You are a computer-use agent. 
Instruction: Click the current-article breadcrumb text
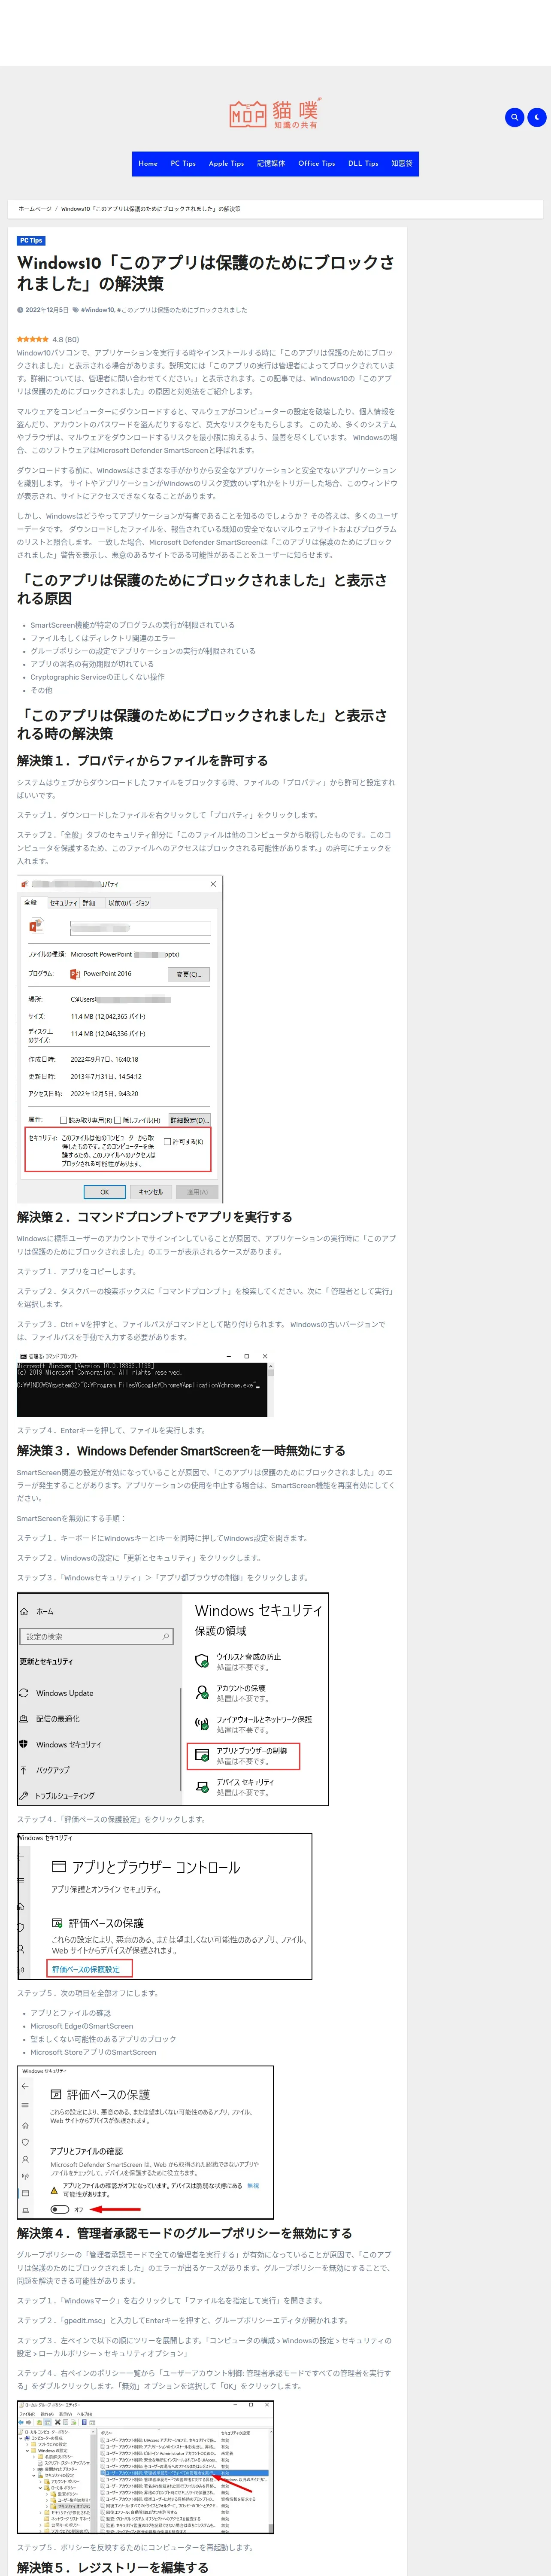[151, 209]
